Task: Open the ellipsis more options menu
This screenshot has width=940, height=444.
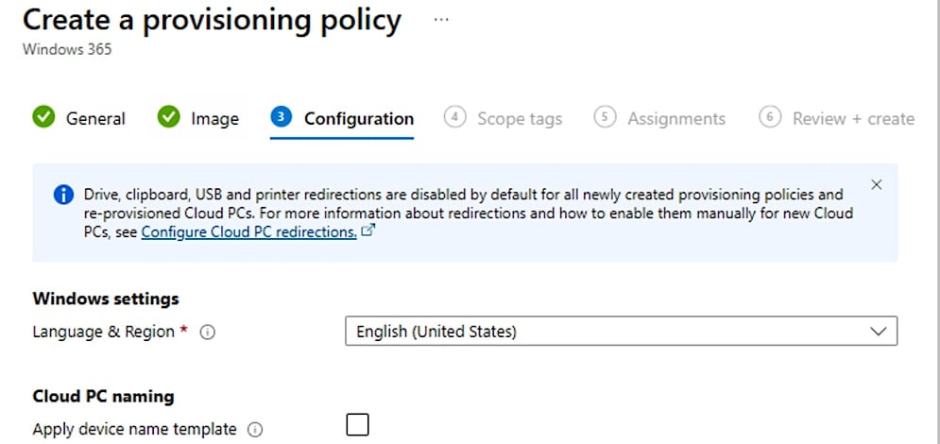Action: coord(441,19)
